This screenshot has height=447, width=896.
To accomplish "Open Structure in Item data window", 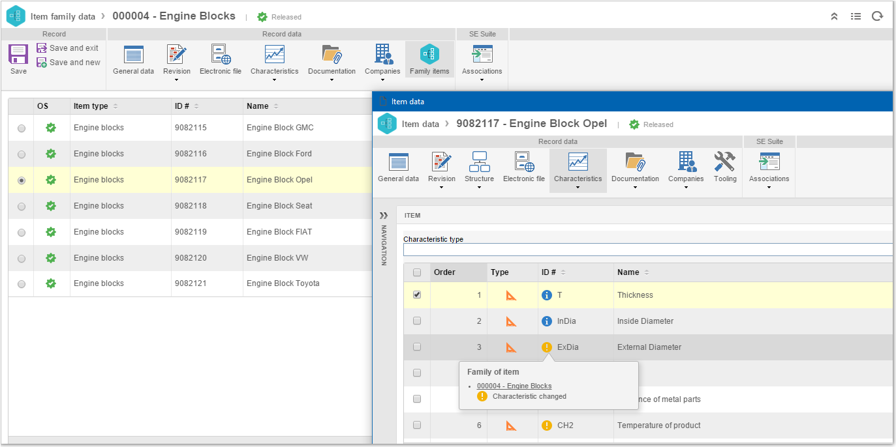I will [x=479, y=168].
